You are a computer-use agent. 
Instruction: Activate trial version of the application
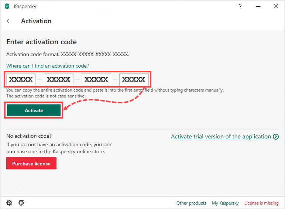221,137
